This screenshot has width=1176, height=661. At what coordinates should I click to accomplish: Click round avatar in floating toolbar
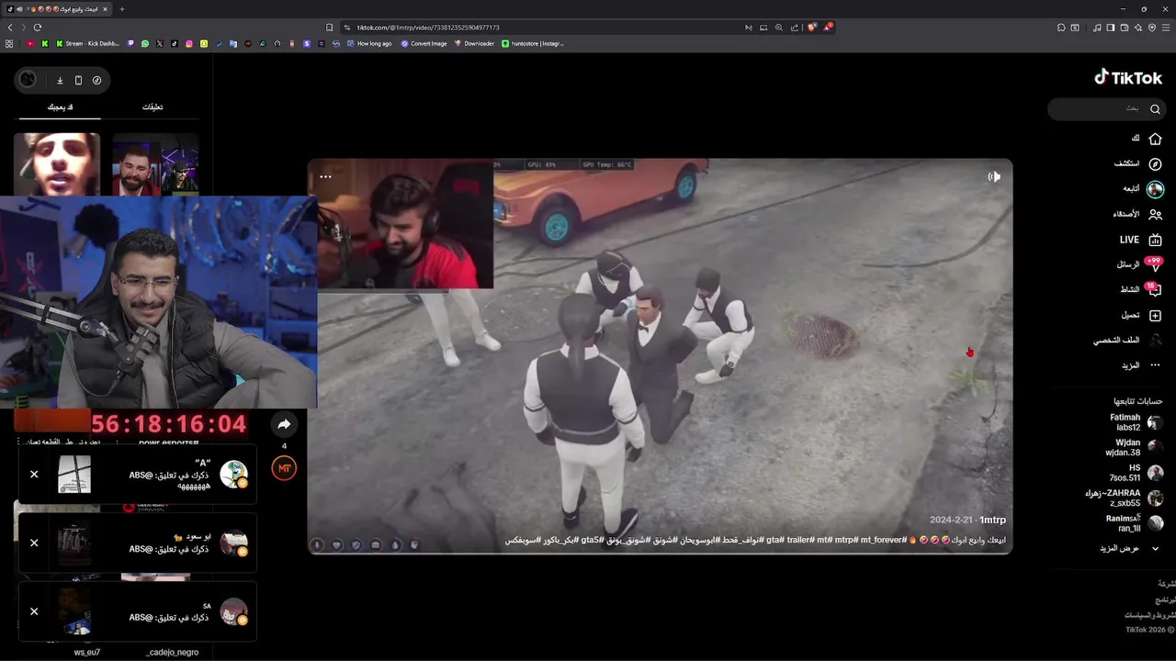pyautogui.click(x=28, y=80)
